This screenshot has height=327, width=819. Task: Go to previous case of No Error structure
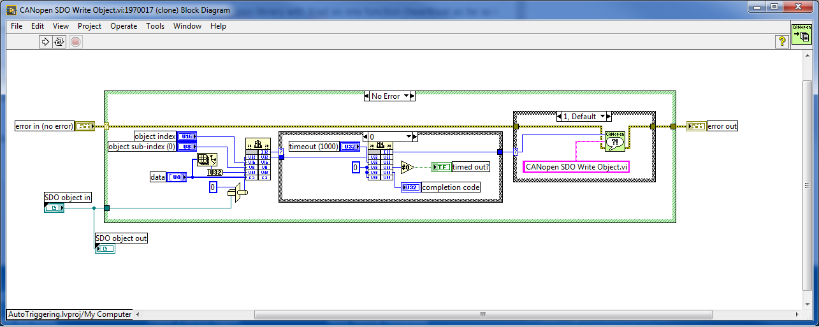pyautogui.click(x=367, y=96)
